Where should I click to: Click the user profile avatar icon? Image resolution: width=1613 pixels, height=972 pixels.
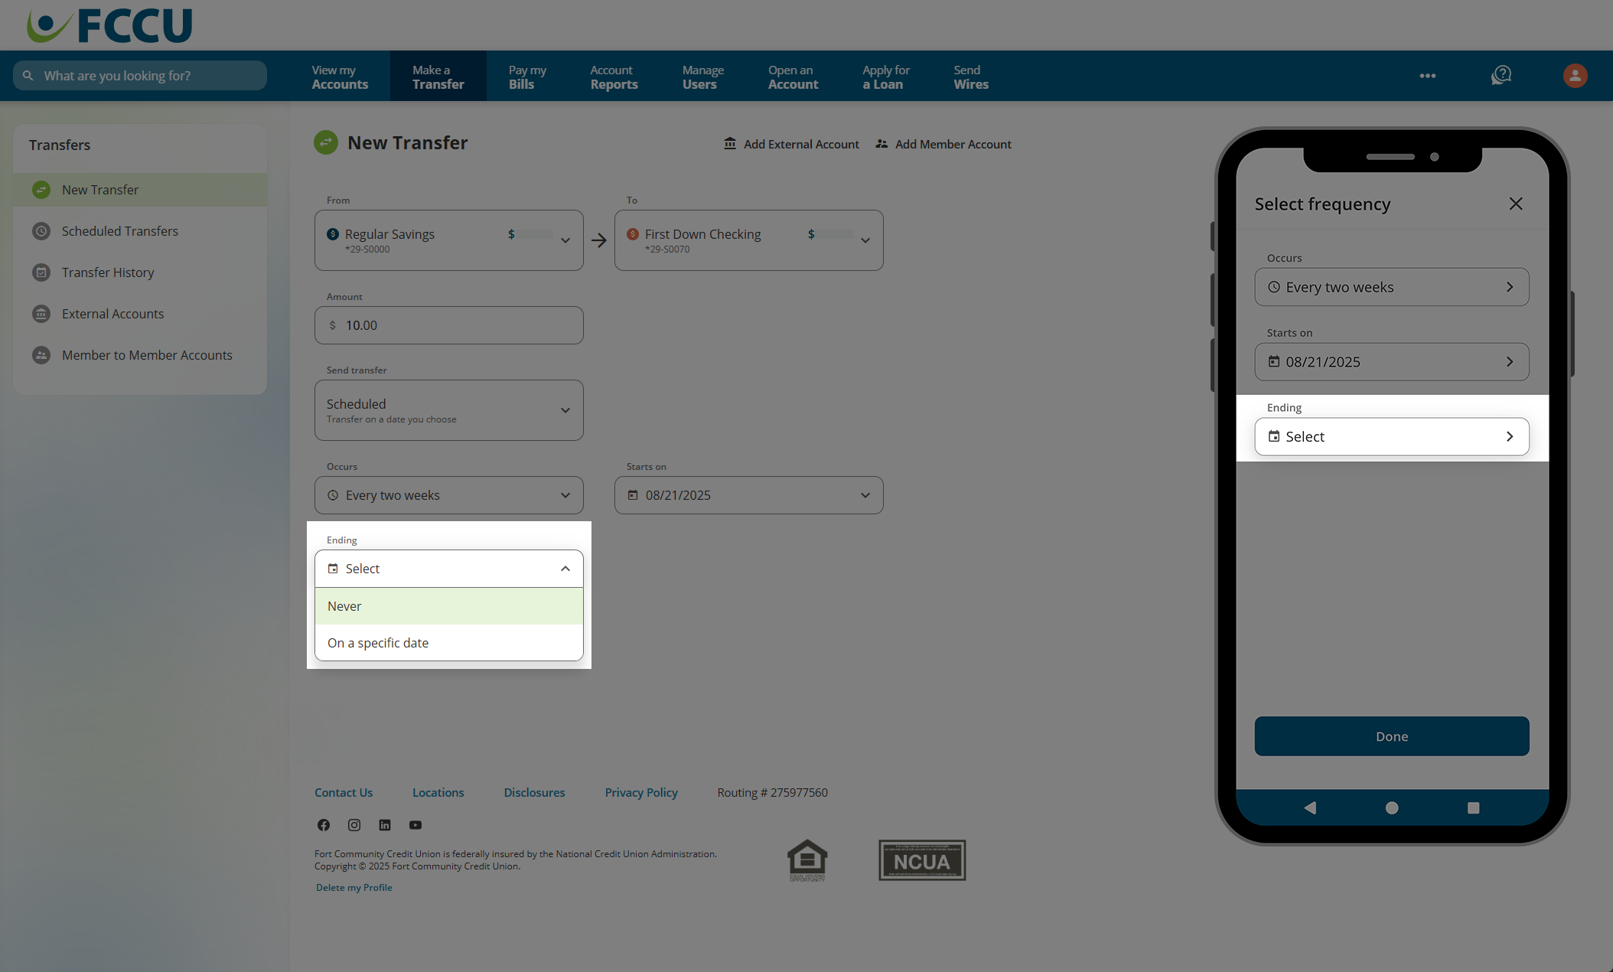(x=1575, y=76)
